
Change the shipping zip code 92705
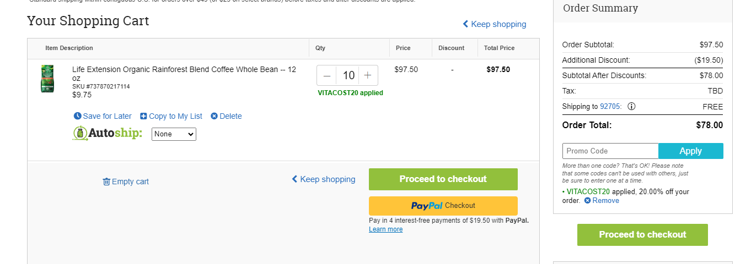point(610,107)
